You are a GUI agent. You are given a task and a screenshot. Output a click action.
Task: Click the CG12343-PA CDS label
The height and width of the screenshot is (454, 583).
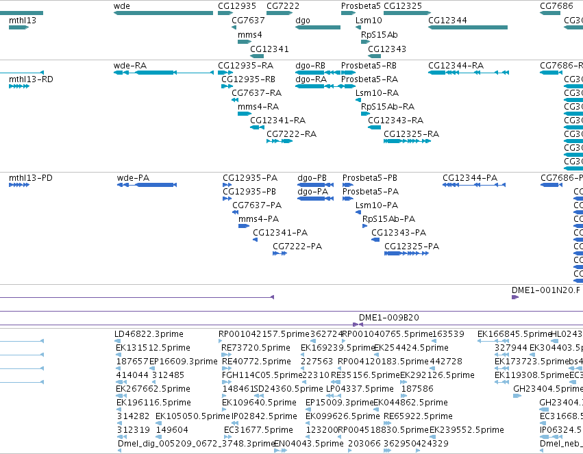click(399, 233)
